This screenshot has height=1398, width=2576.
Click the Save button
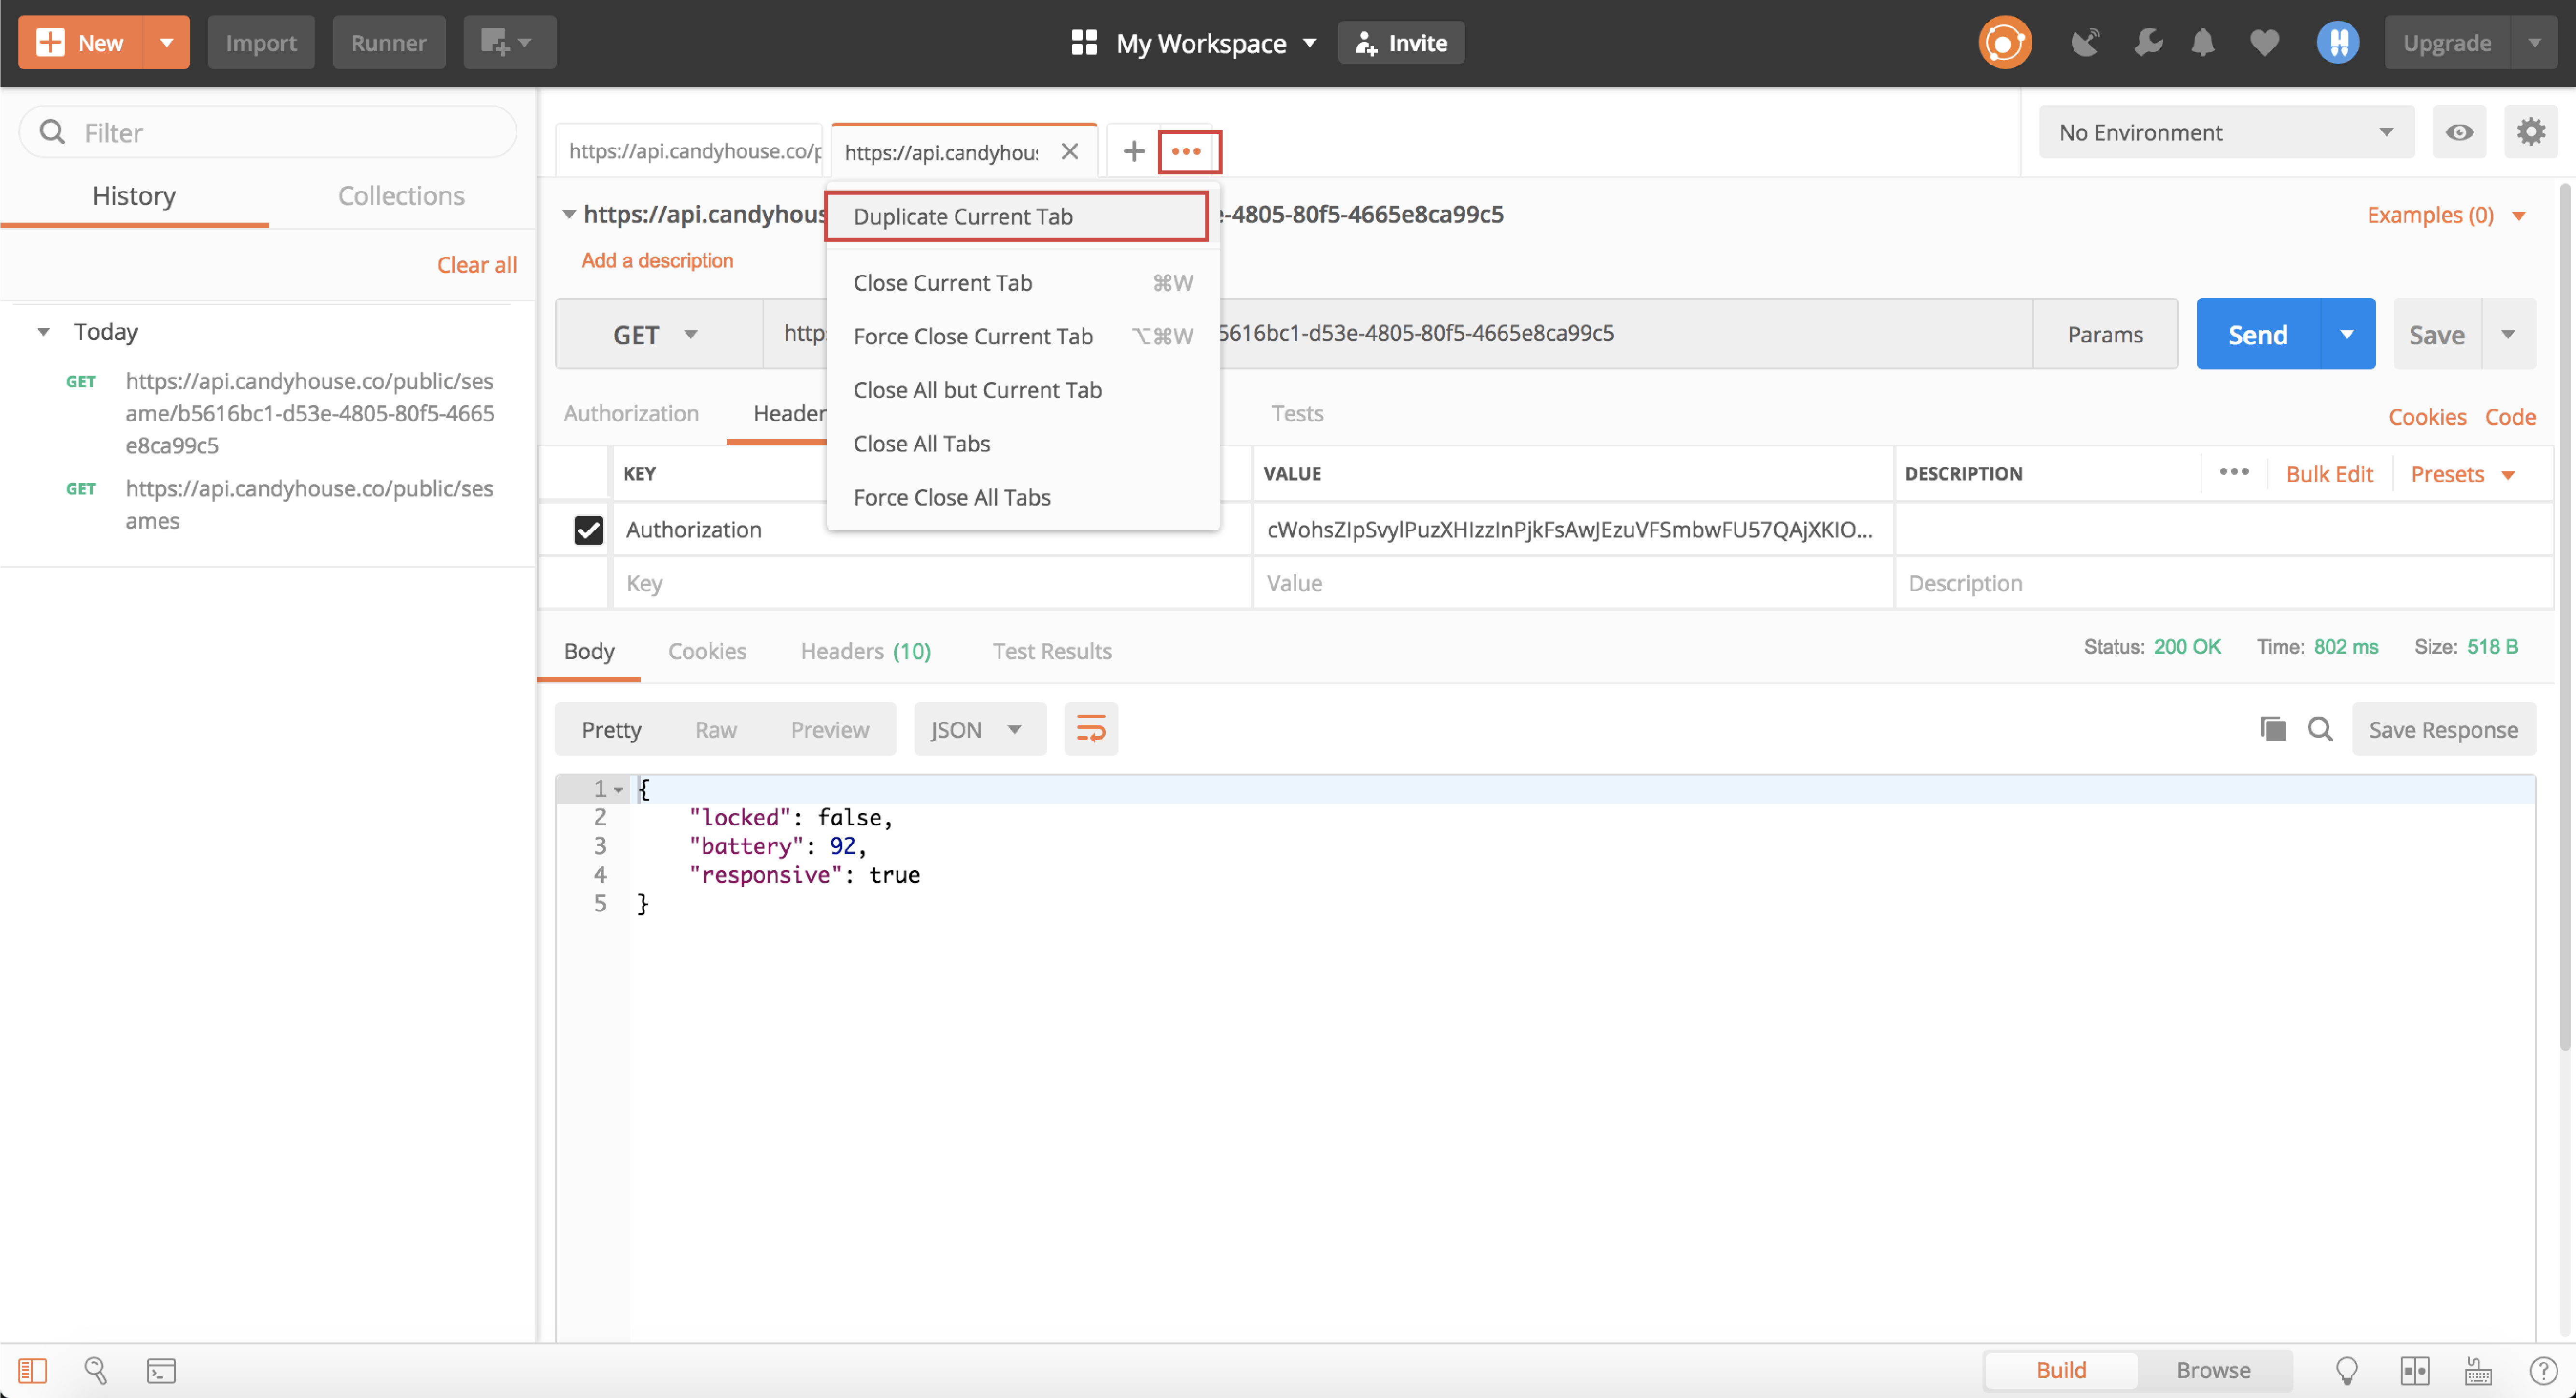pyautogui.click(x=2437, y=334)
